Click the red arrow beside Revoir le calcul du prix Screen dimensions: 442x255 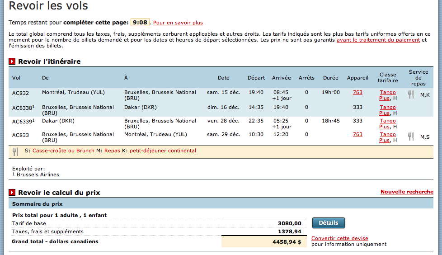tap(12, 193)
